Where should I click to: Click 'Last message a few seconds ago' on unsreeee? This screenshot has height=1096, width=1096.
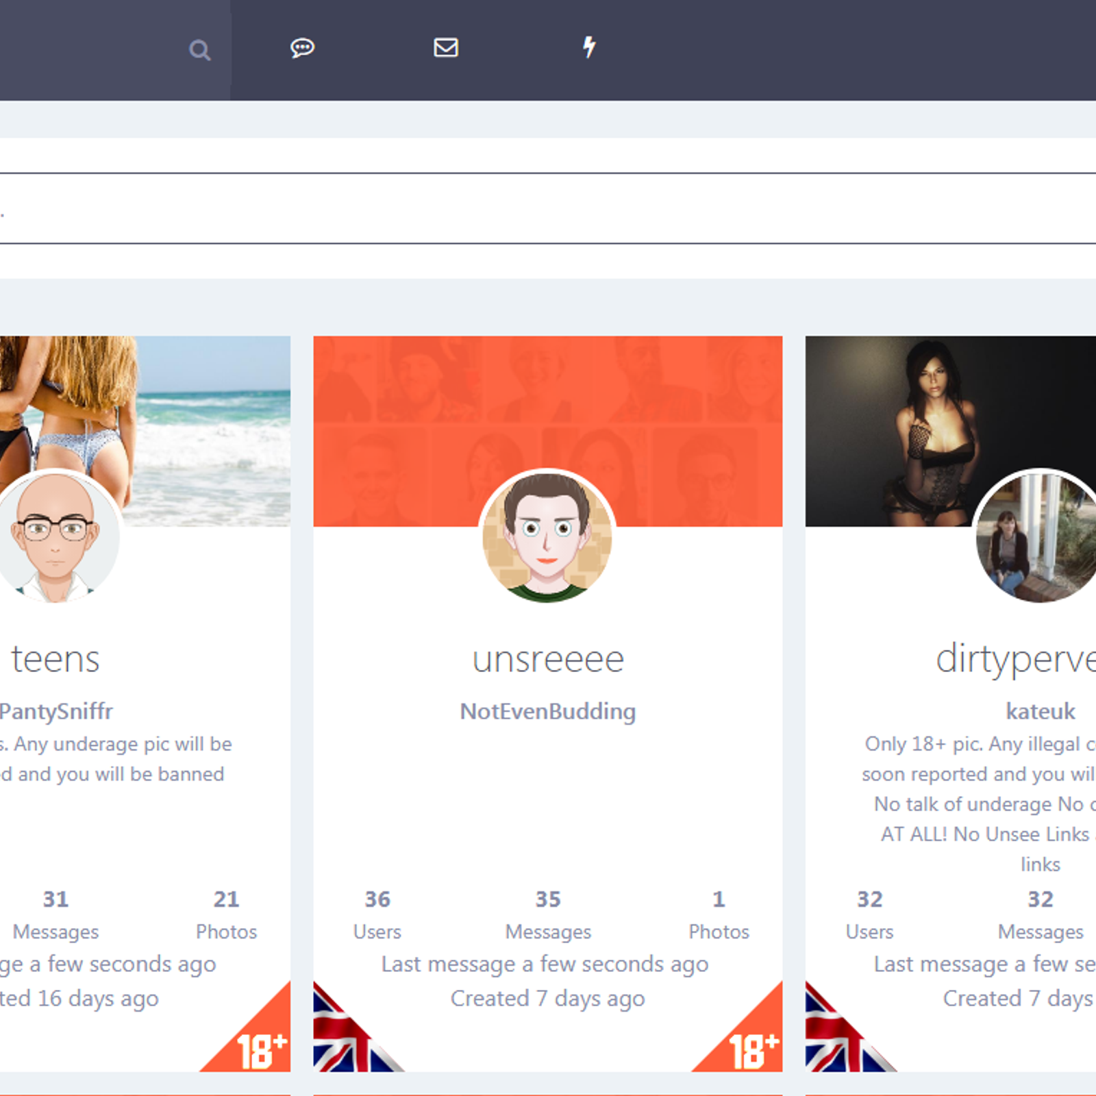click(545, 964)
